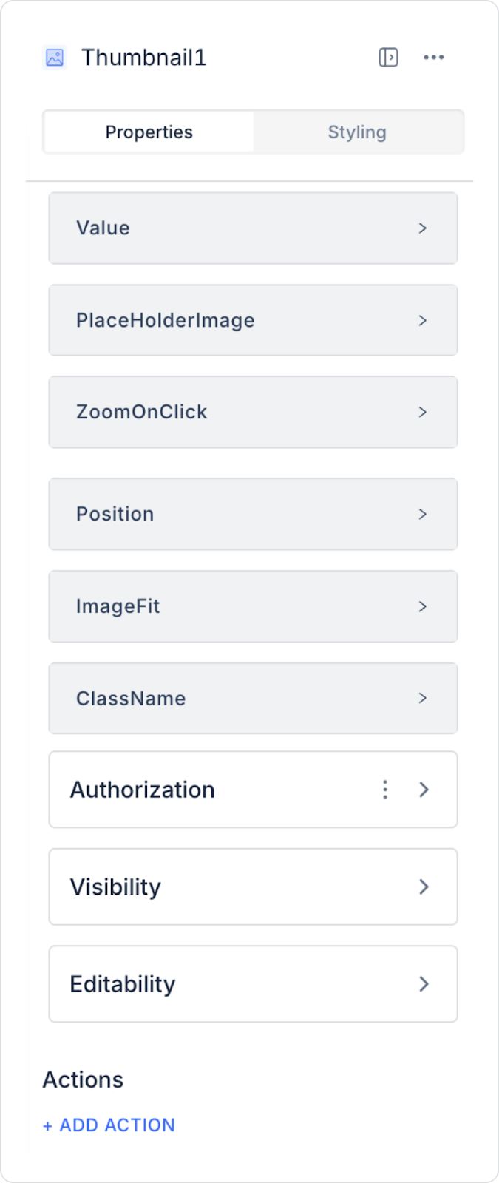Click the collapse side panel icon
499x1183 pixels.
click(388, 58)
